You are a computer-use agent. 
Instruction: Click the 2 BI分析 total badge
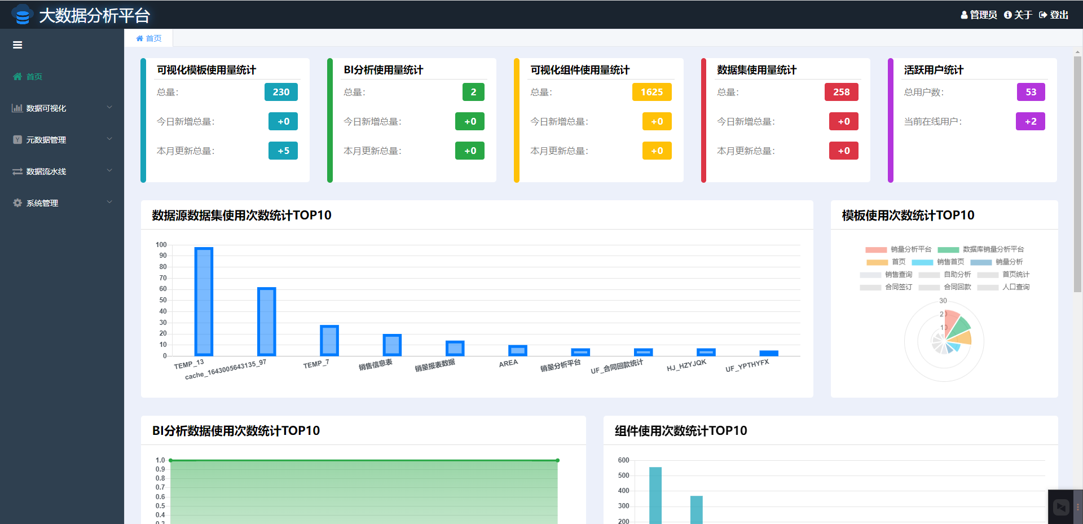[x=473, y=92]
